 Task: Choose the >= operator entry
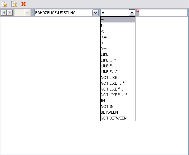point(118,49)
